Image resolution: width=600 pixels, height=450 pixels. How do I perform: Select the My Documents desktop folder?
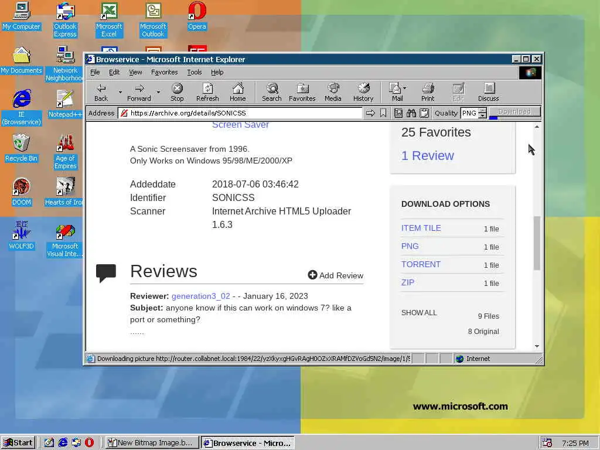pos(22,60)
